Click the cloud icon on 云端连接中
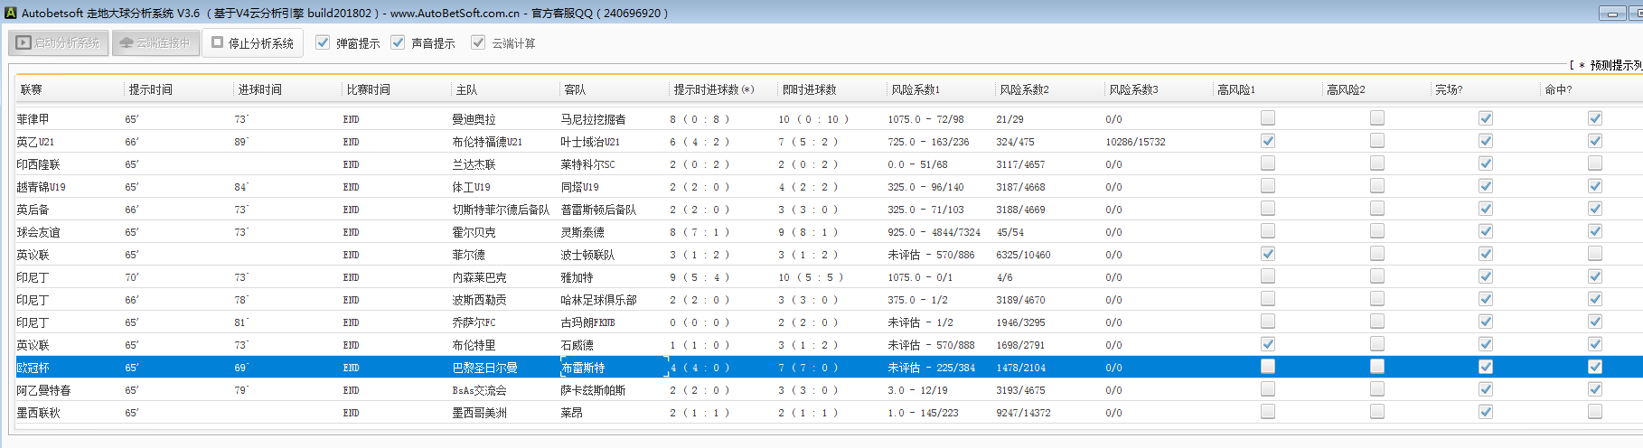 coord(127,42)
